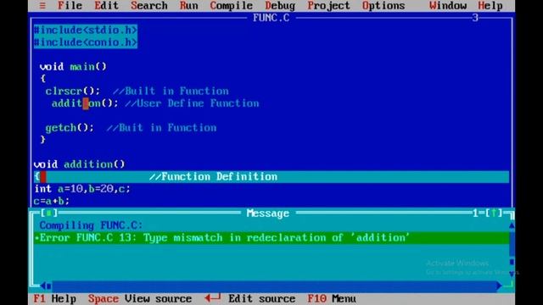Image resolution: width=543 pixels, height=305 pixels.
Task: Open the Window menu
Action: [448, 6]
